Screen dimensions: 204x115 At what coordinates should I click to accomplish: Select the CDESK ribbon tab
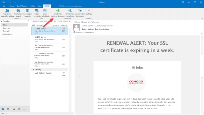point(47,6)
